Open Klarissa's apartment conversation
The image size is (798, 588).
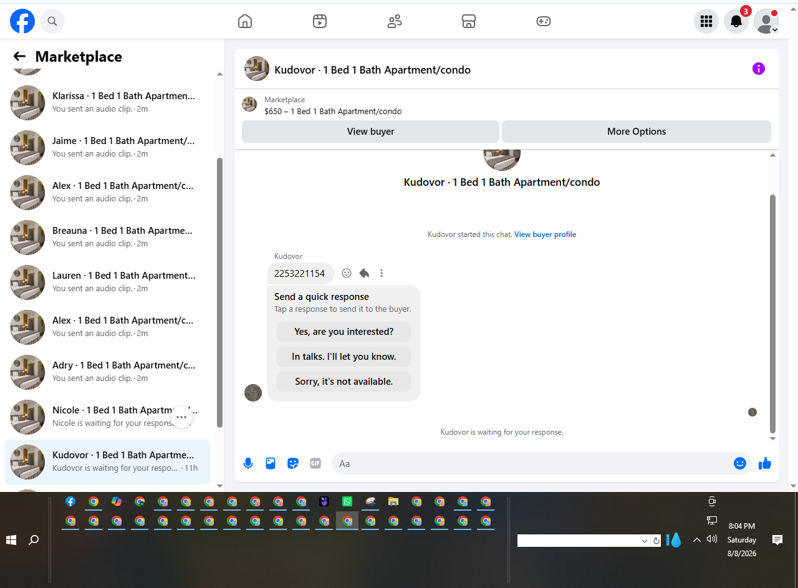point(107,103)
